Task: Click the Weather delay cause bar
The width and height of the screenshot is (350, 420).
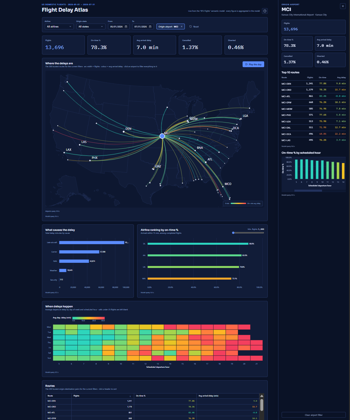Action: point(63,271)
